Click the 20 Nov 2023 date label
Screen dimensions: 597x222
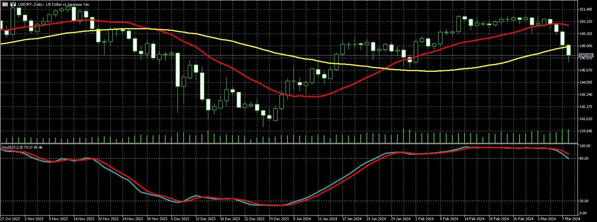(x=108, y=219)
